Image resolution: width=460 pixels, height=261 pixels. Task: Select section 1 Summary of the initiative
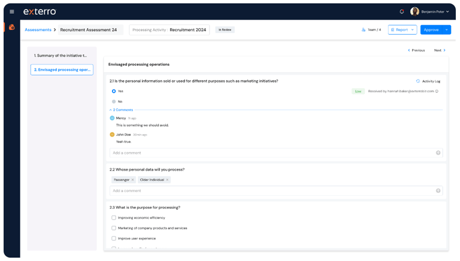[62, 56]
